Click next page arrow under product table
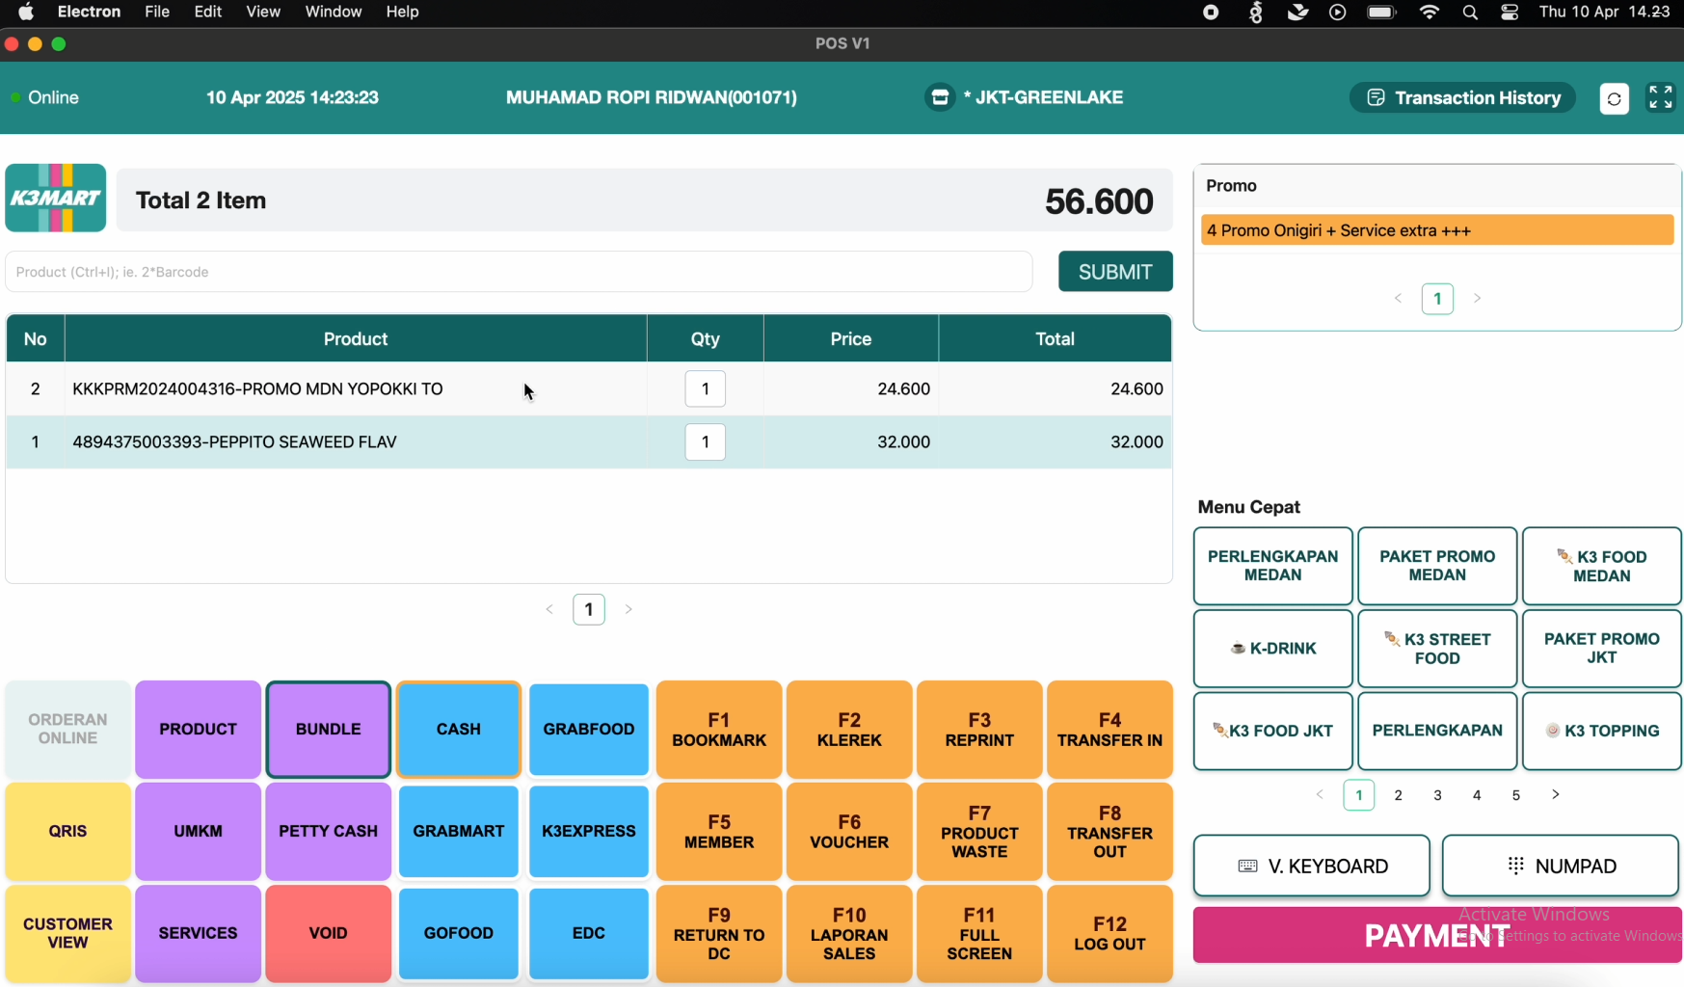 pos(628,609)
